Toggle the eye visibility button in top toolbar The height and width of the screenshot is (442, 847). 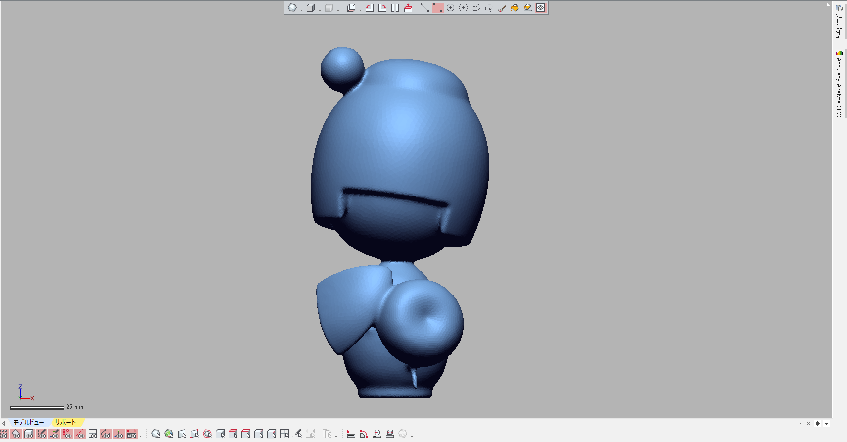coord(540,8)
